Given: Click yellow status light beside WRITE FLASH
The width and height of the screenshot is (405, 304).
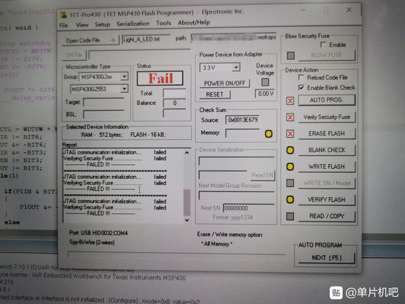Looking at the screenshot, I should click(290, 167).
